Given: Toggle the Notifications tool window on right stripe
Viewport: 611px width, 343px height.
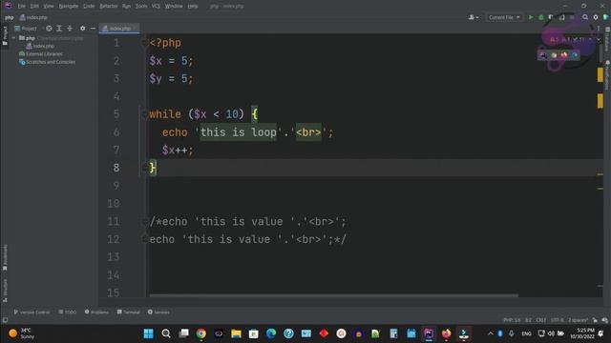Looking at the screenshot, I should point(607,76).
